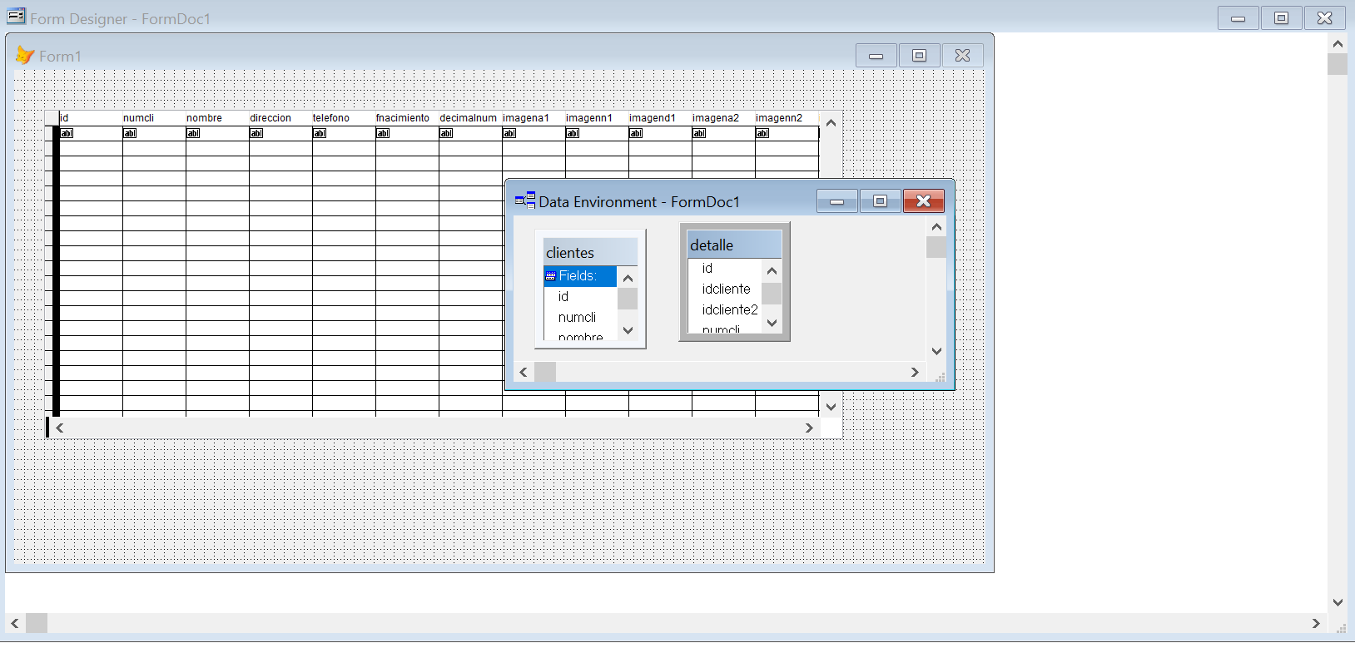Click the detalle table title bar
1355x648 pixels.
click(734, 245)
